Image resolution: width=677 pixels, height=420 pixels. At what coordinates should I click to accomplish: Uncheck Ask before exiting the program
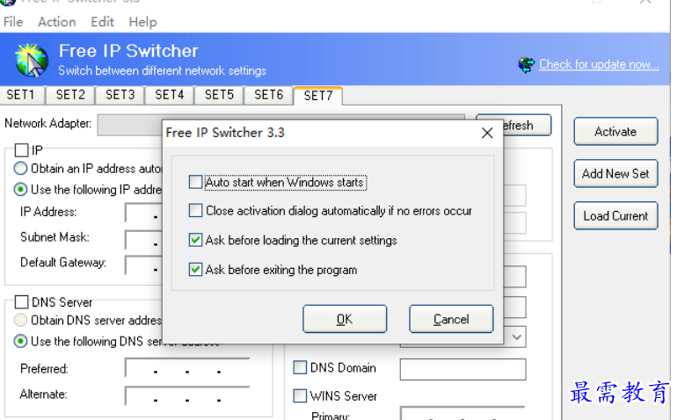point(195,270)
